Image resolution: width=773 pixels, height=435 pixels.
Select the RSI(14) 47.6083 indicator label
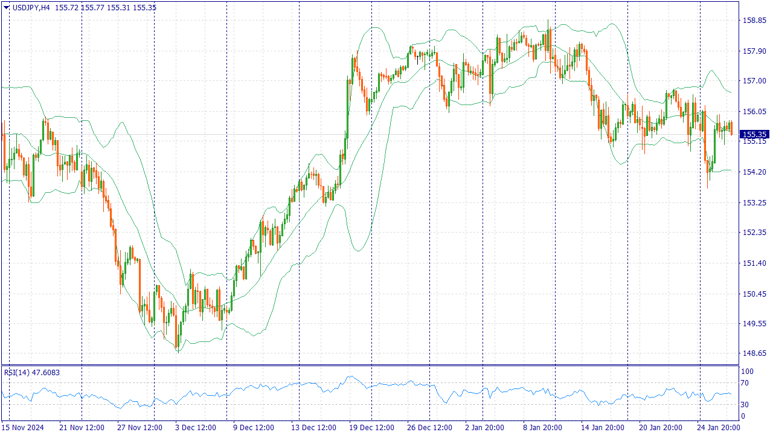(x=32, y=373)
